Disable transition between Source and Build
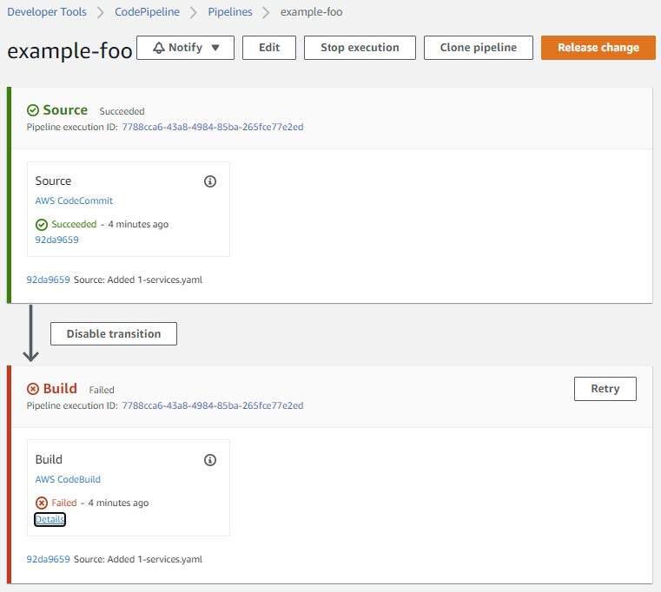 (x=114, y=333)
